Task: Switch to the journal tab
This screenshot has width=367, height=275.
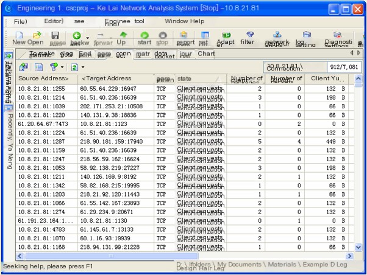Action: 186,54
